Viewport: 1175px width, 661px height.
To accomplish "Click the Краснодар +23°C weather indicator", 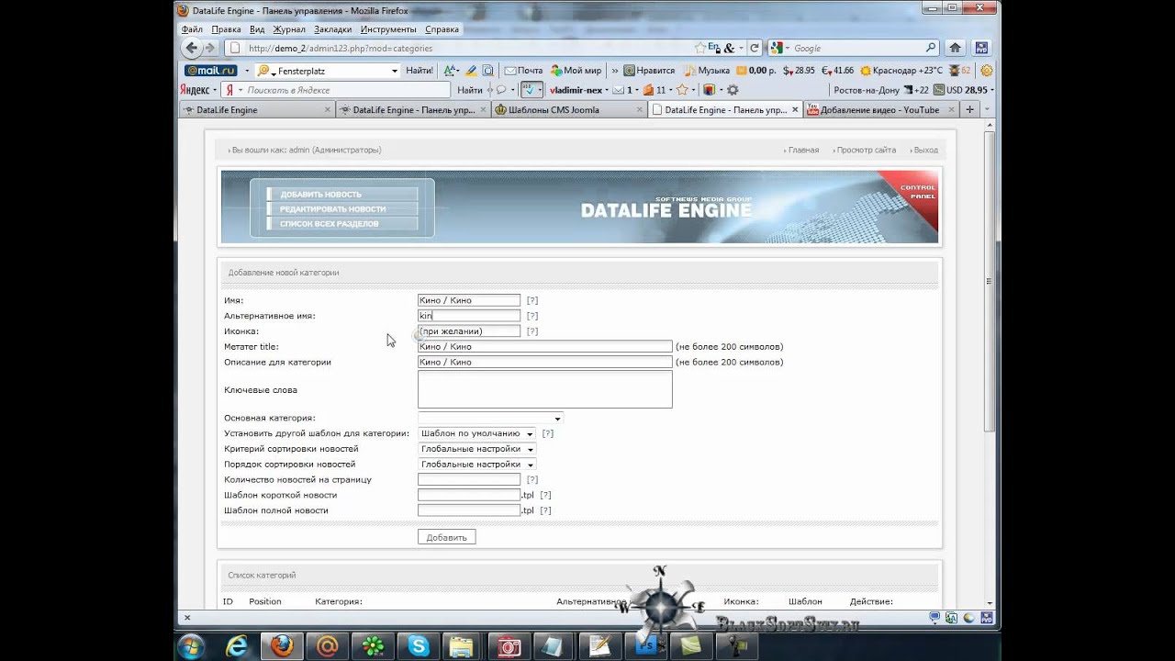I will pos(901,70).
